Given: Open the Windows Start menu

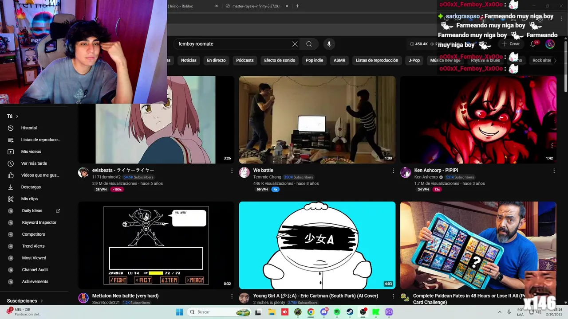Looking at the screenshot, I should (x=179, y=312).
